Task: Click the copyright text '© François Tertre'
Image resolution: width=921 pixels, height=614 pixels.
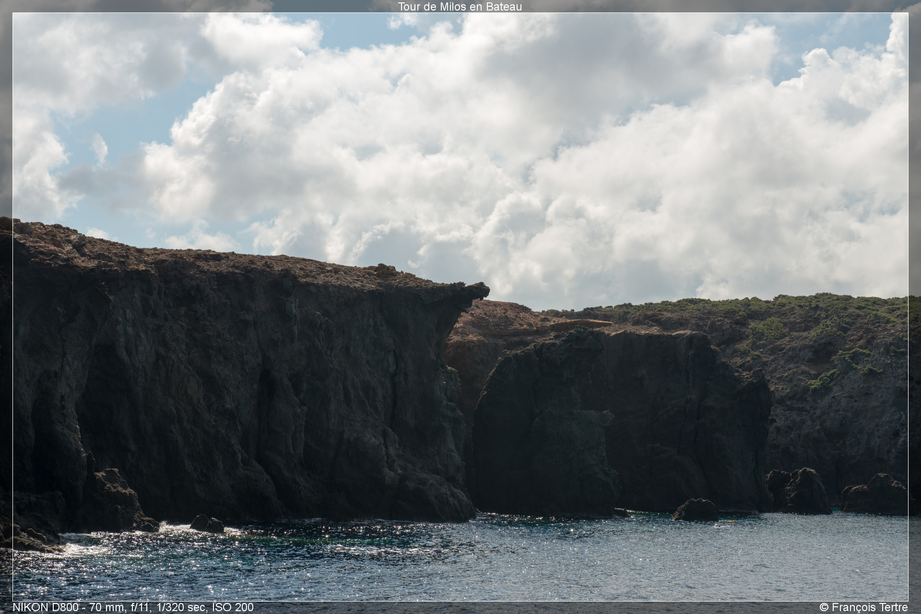Action: pos(863,607)
